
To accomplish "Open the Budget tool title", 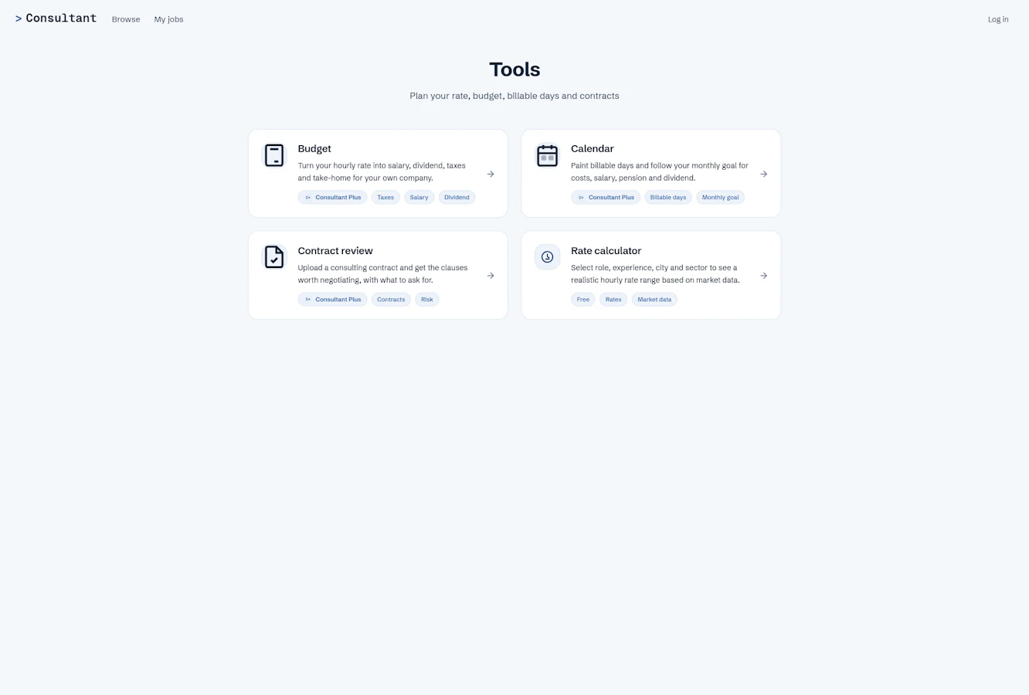I will pos(314,148).
